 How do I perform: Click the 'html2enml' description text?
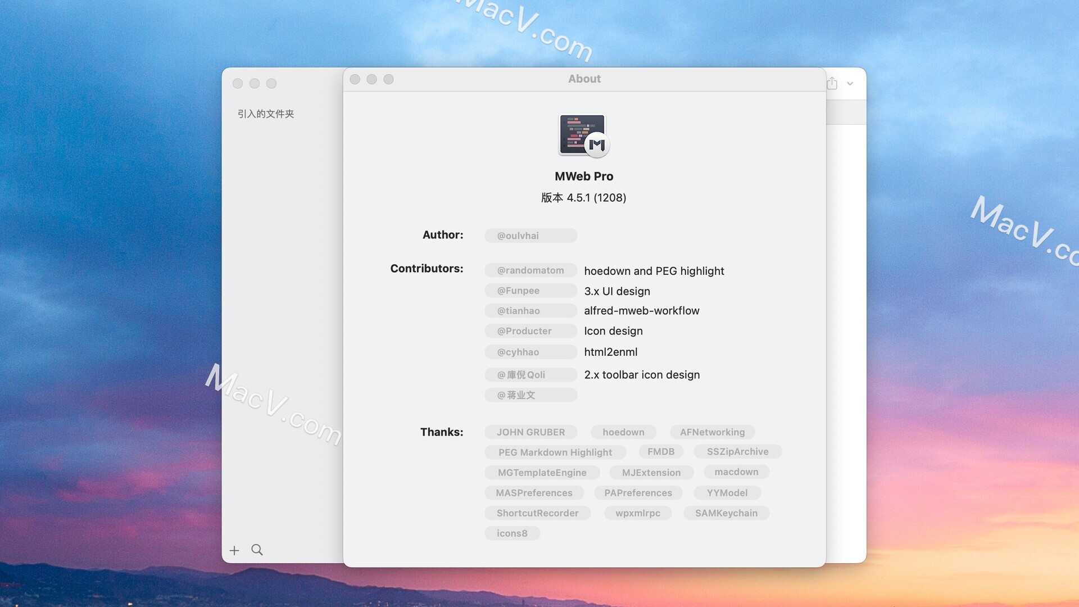[611, 352]
